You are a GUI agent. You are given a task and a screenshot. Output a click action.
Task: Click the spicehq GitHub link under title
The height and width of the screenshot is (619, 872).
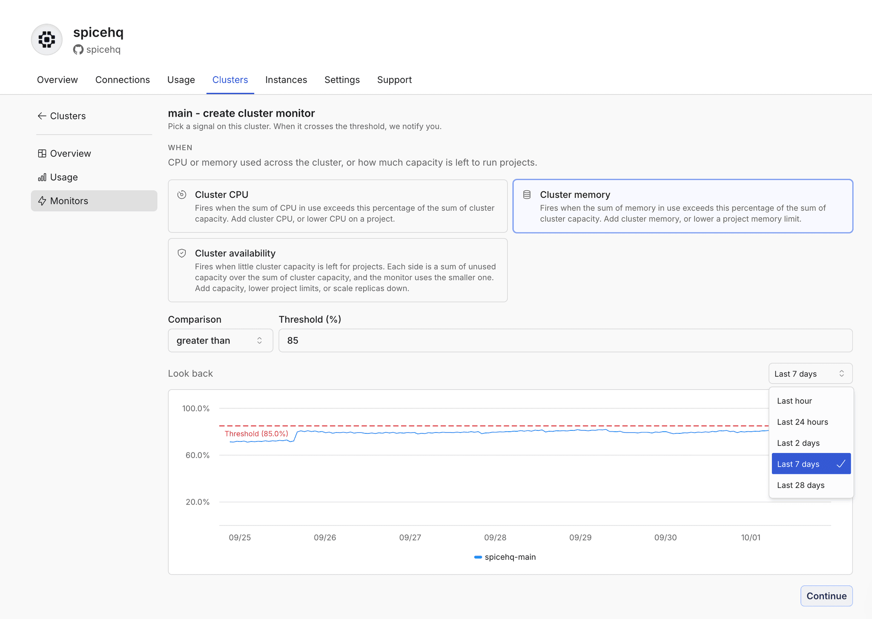point(97,50)
